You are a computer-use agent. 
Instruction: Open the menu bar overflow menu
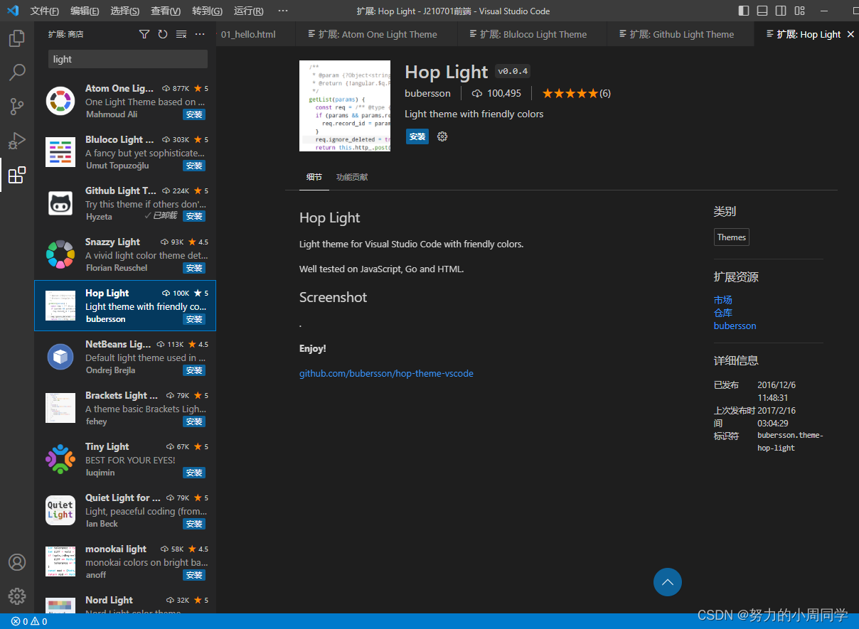pyautogui.click(x=283, y=11)
